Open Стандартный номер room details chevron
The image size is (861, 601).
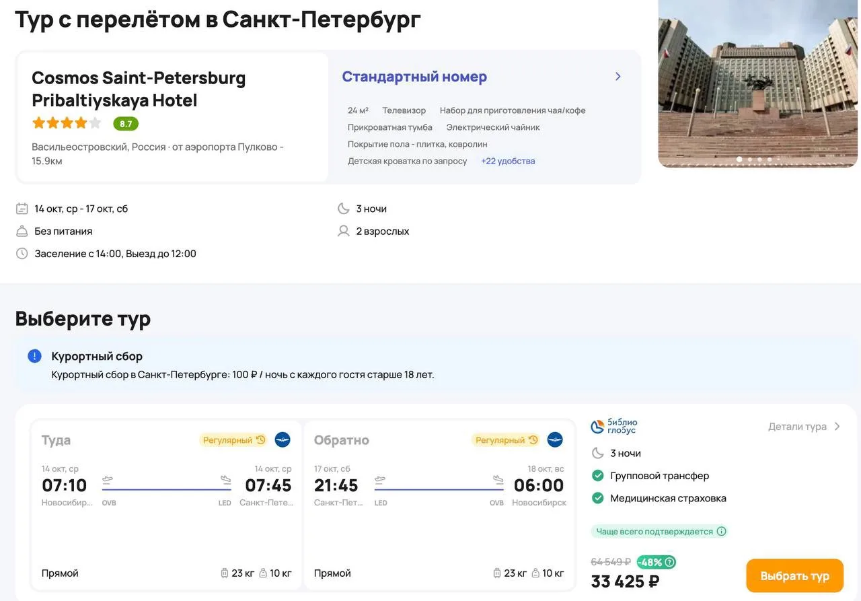pyautogui.click(x=617, y=77)
